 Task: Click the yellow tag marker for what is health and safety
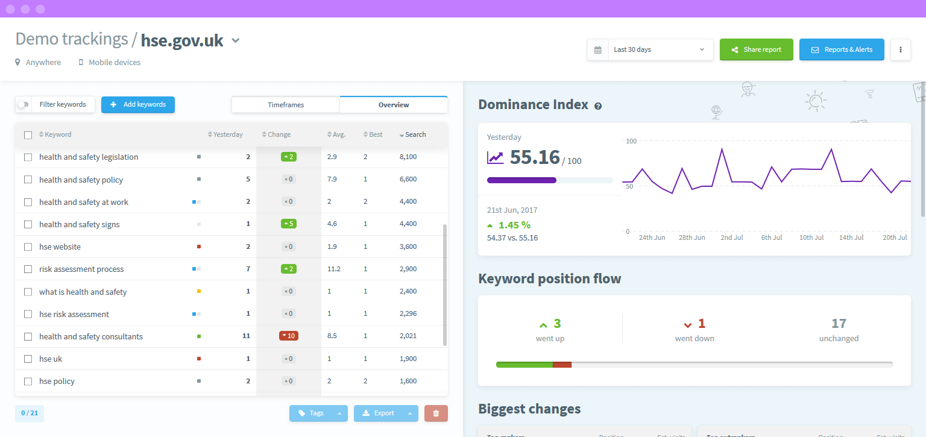point(199,291)
